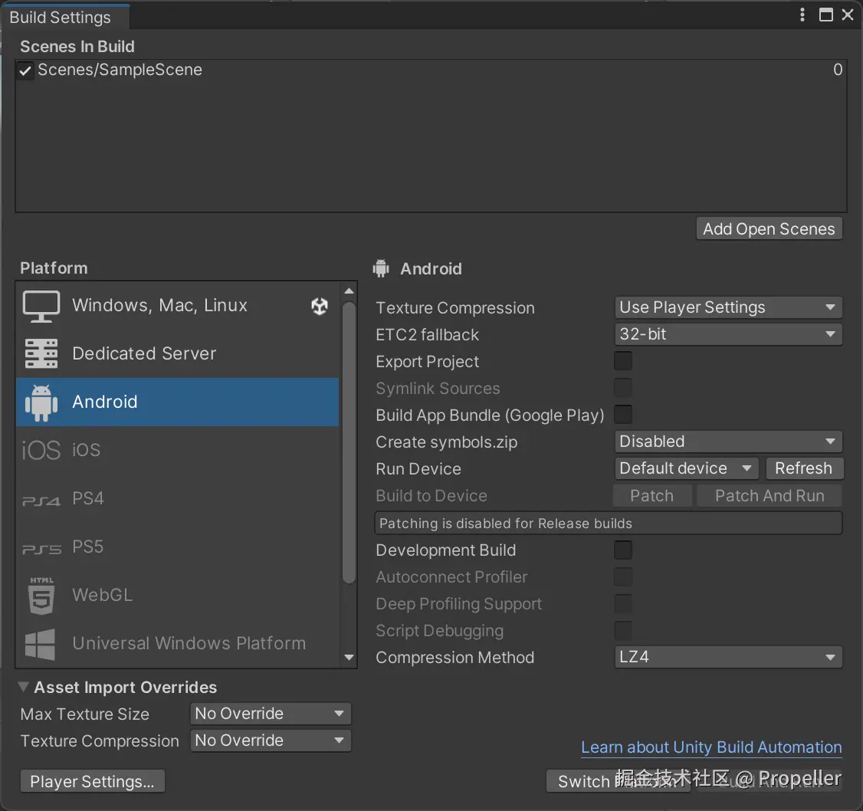Click the WebGL HTML5 shield icon
The image size is (863, 811).
[x=41, y=596]
